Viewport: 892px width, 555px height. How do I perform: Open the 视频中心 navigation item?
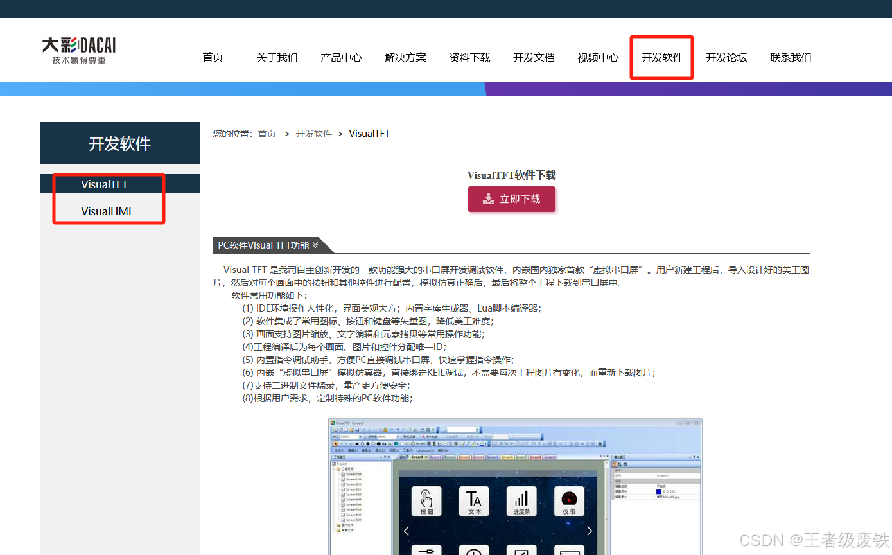(x=598, y=58)
